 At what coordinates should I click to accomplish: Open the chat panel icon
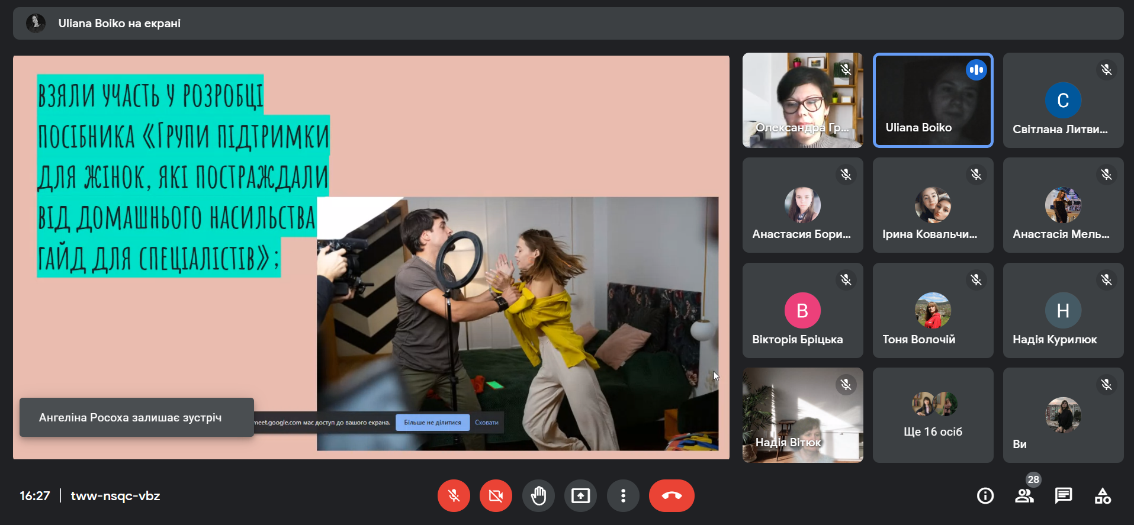pyautogui.click(x=1064, y=495)
